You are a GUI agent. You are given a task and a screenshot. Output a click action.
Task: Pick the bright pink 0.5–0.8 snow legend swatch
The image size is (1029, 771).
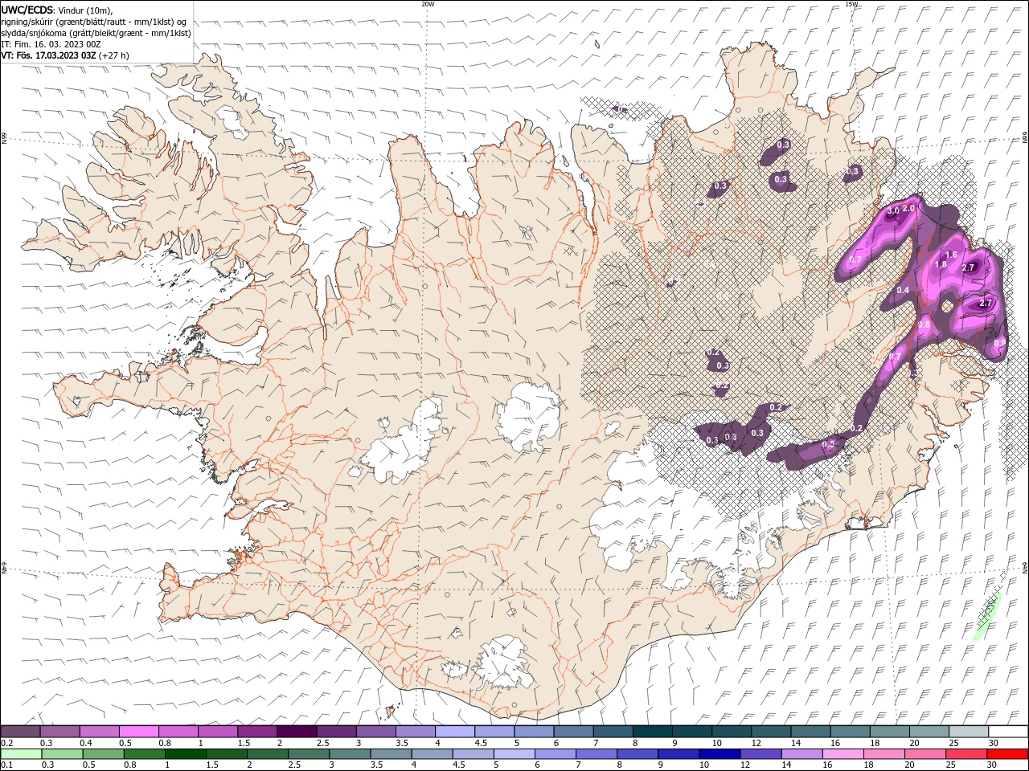coord(139,732)
